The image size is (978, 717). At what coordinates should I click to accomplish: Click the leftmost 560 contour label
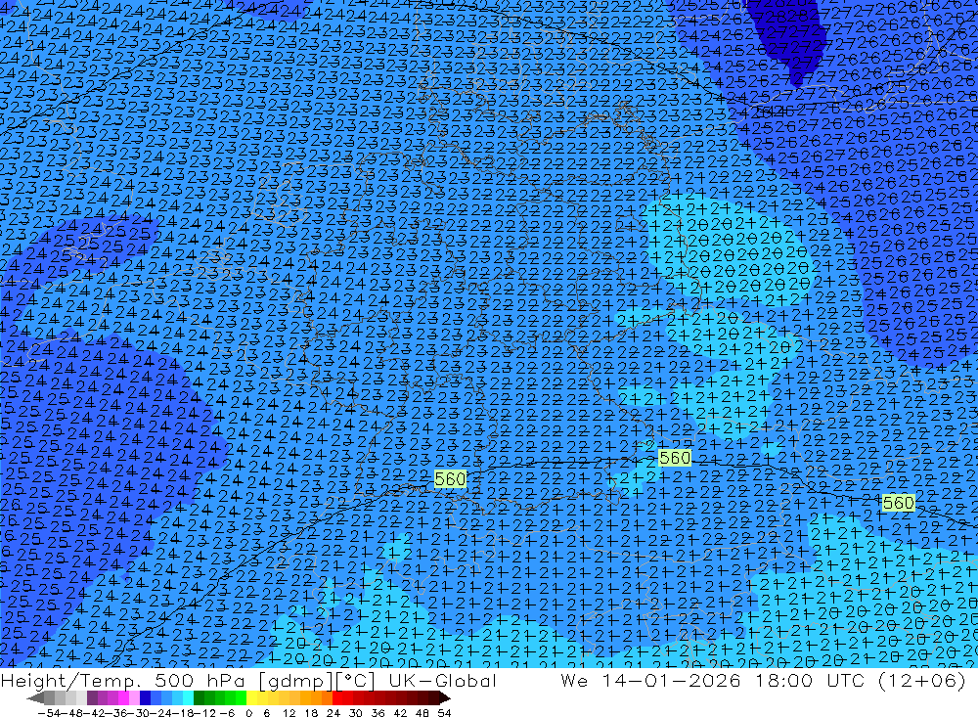[450, 478]
